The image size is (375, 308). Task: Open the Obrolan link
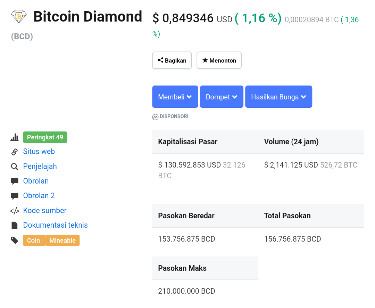coord(36,181)
